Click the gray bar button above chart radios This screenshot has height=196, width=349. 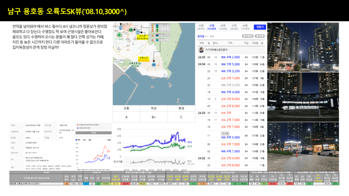click(94, 133)
